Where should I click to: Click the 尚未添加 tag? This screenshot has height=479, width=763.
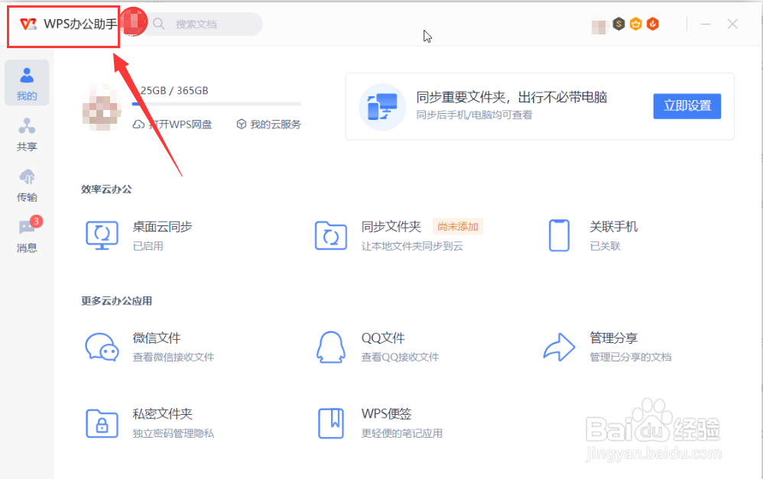tap(457, 227)
